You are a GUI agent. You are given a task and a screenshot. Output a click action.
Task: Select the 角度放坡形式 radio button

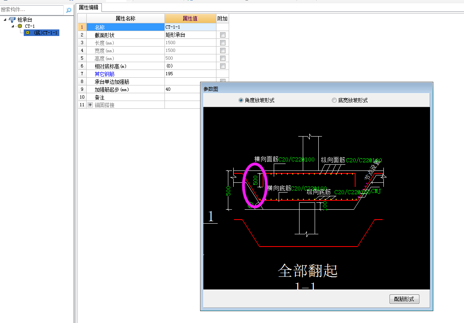[x=241, y=100]
